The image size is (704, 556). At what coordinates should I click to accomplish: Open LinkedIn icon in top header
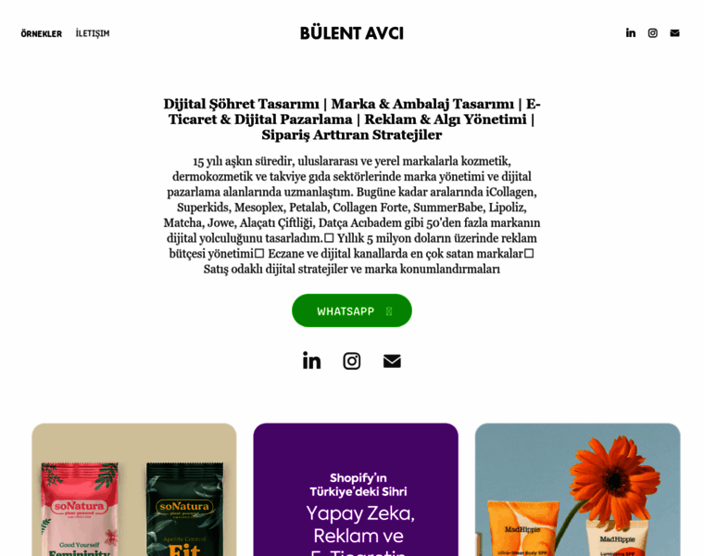(x=631, y=32)
